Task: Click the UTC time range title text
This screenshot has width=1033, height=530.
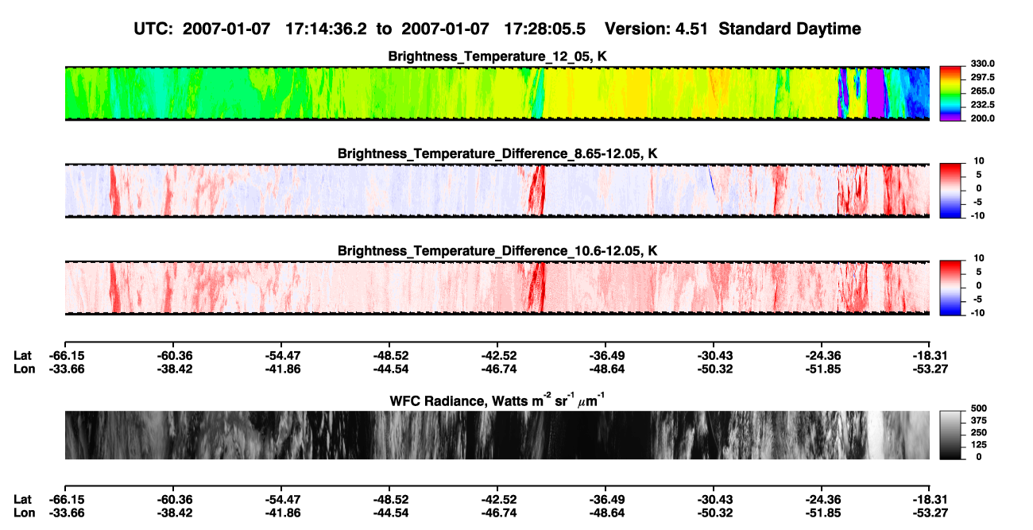Action: click(497, 29)
